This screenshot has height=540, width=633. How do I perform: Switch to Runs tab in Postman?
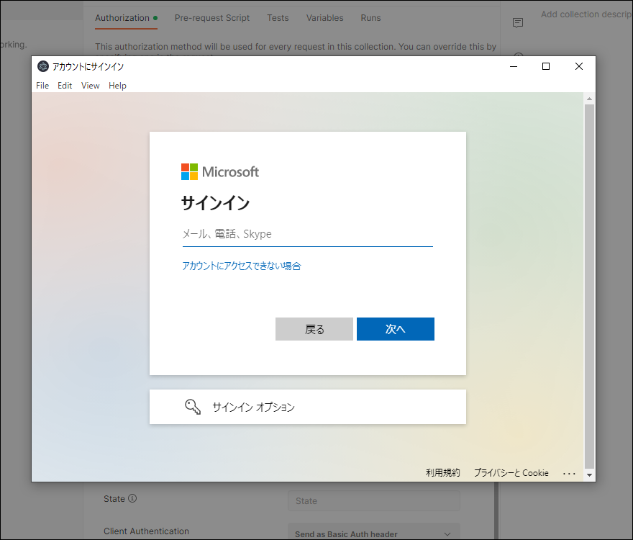coord(370,18)
